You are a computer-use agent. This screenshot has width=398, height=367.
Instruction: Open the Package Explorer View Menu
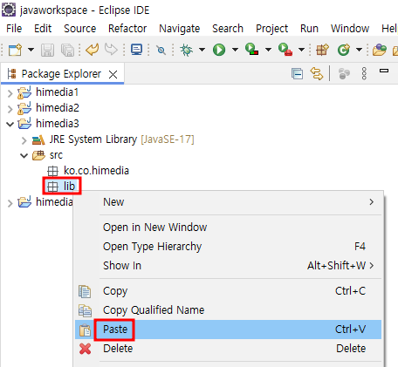click(x=364, y=73)
